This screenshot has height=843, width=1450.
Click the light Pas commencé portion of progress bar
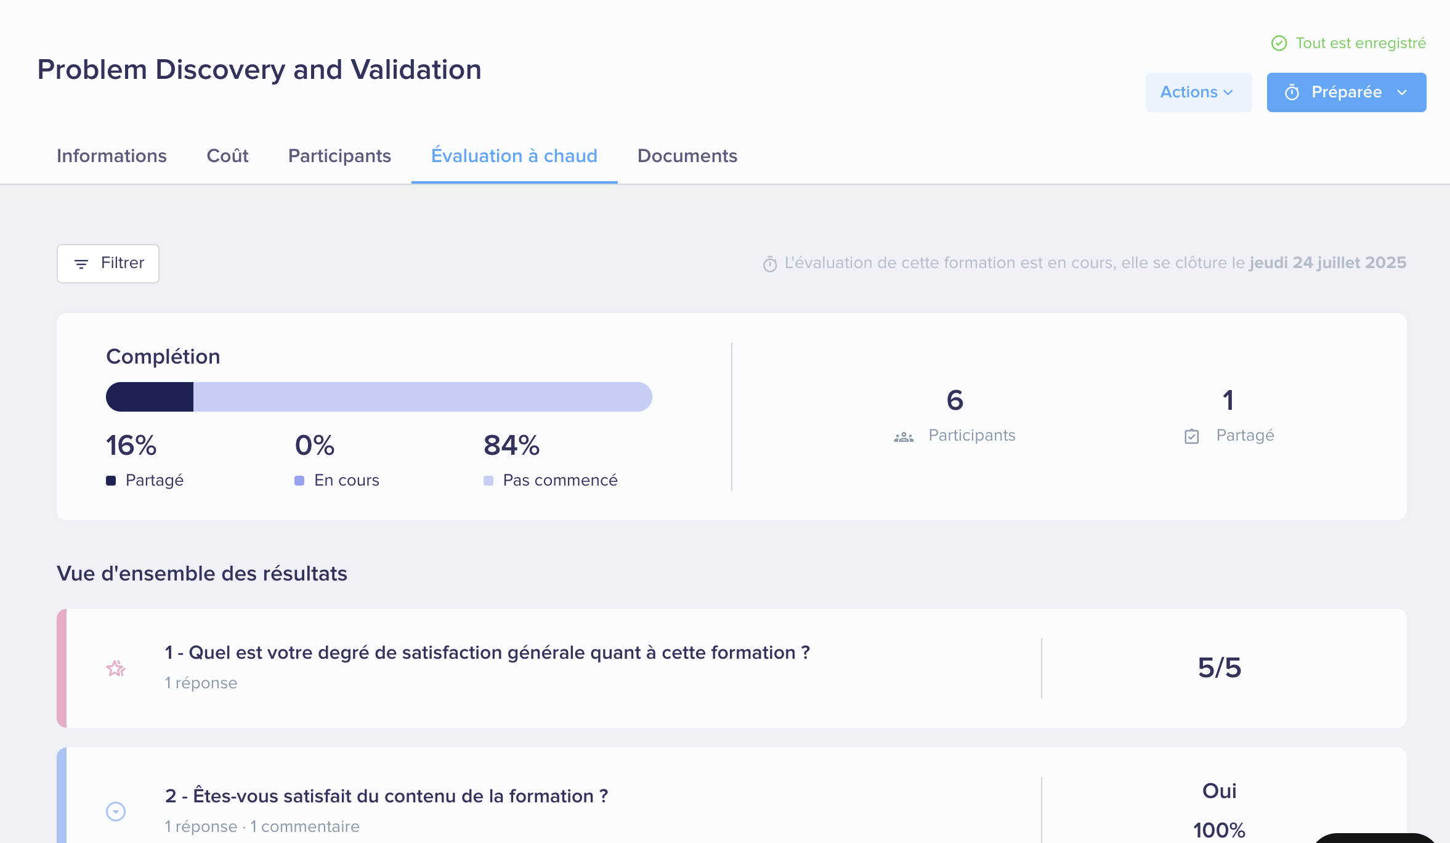point(422,397)
